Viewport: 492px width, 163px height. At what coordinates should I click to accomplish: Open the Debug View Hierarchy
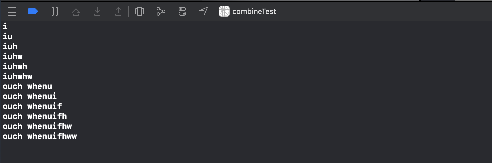140,11
